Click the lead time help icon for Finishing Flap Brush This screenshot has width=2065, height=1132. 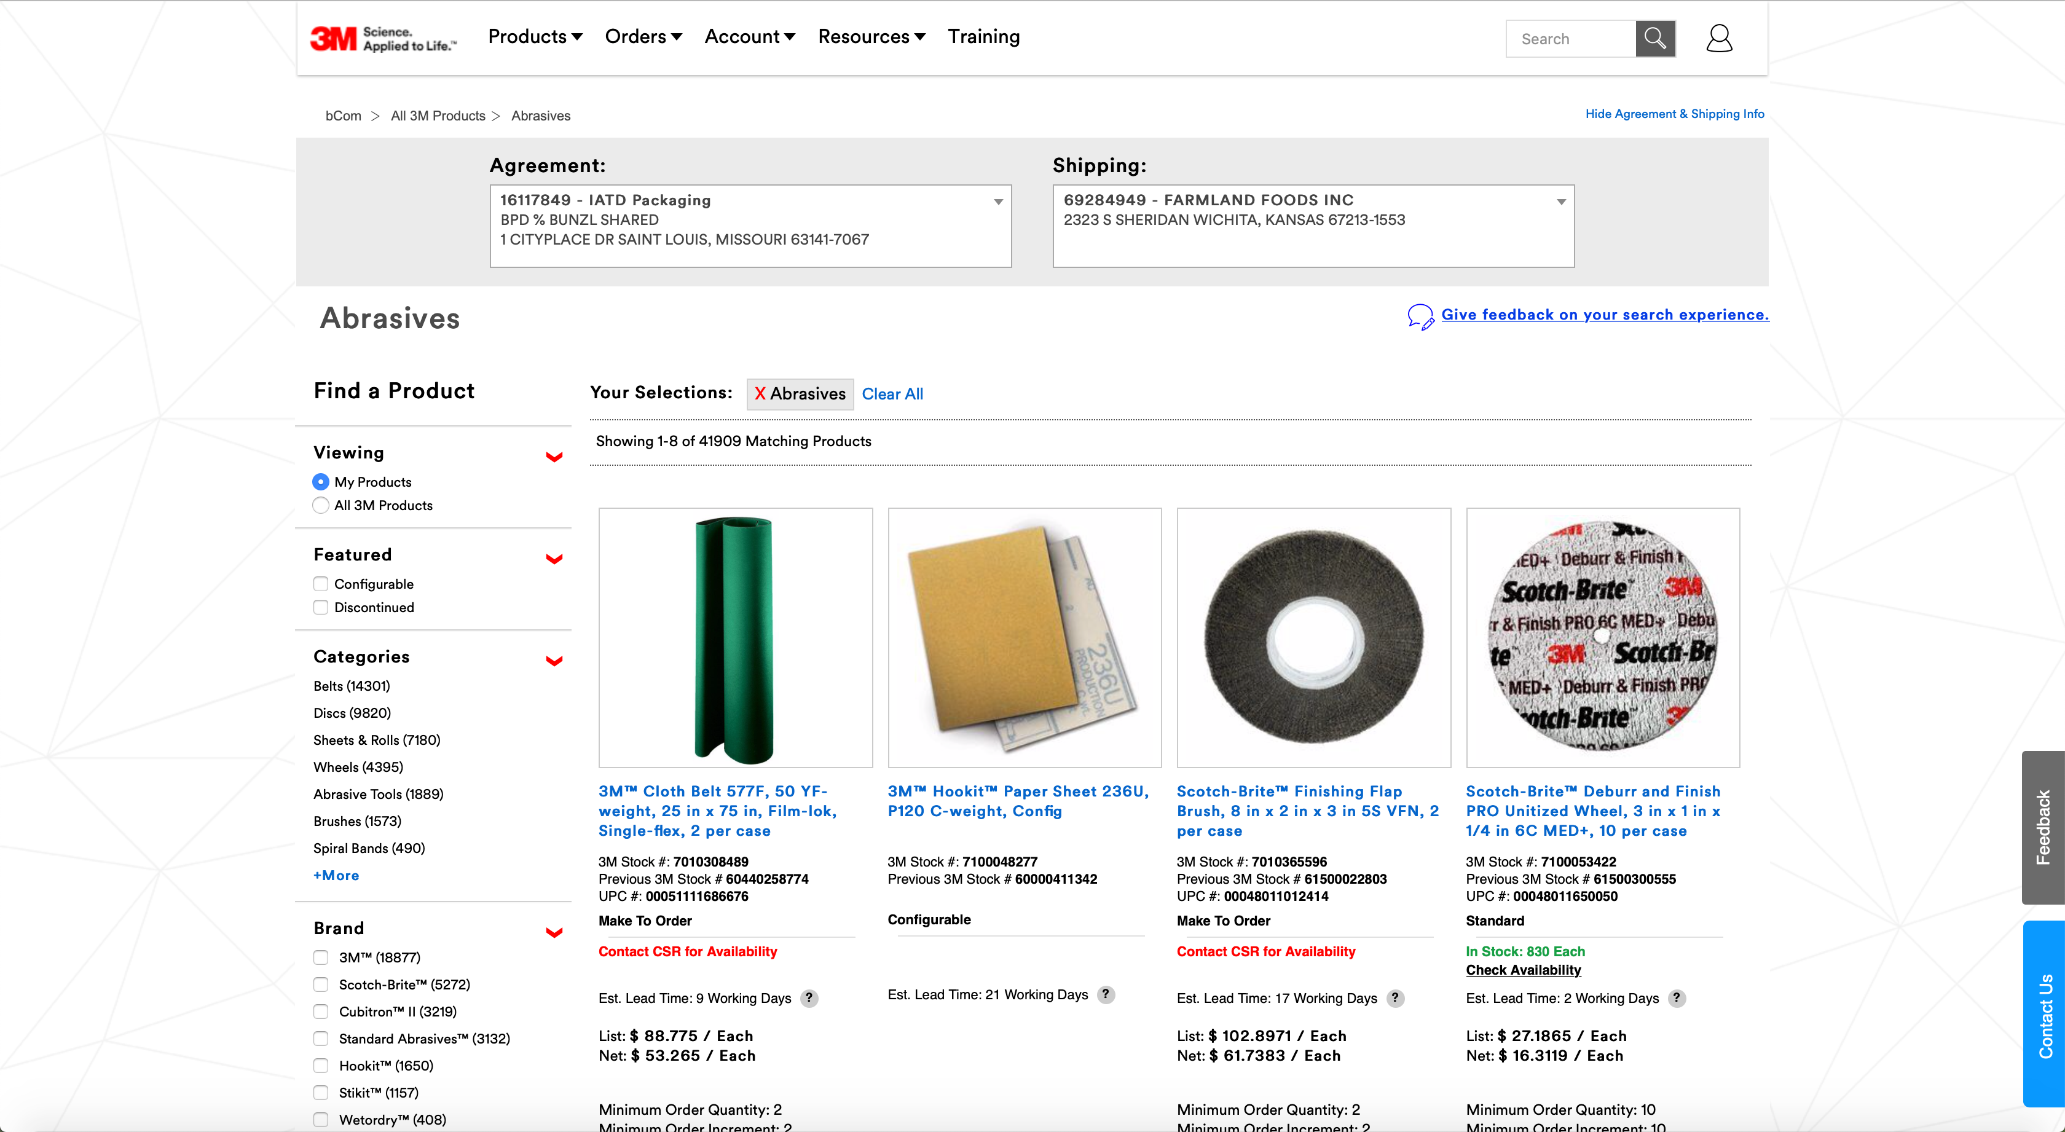1395,997
